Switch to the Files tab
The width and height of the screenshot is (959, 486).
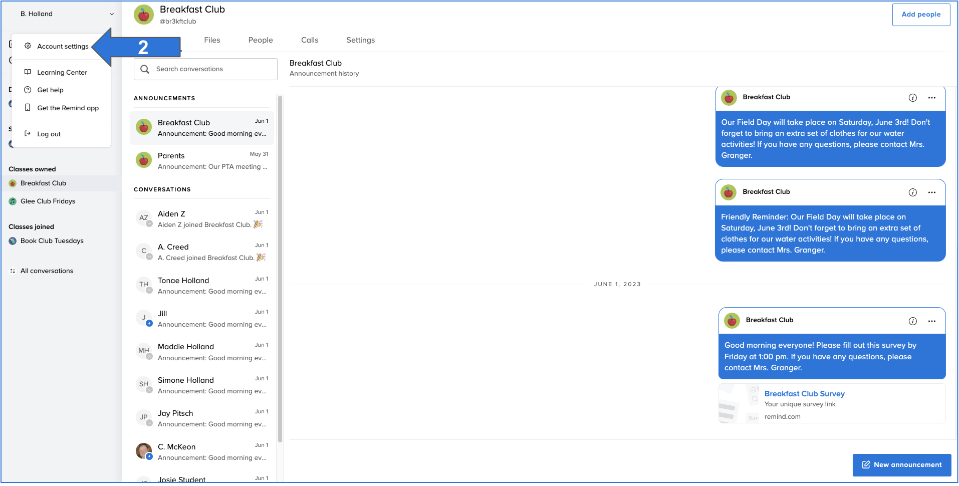point(212,40)
